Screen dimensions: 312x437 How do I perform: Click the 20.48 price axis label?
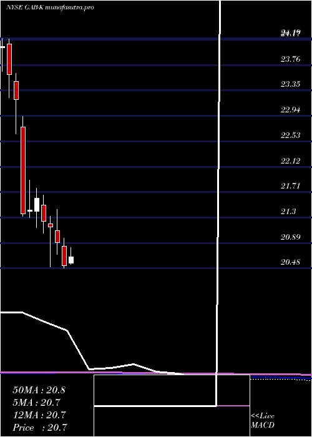pos(291,262)
